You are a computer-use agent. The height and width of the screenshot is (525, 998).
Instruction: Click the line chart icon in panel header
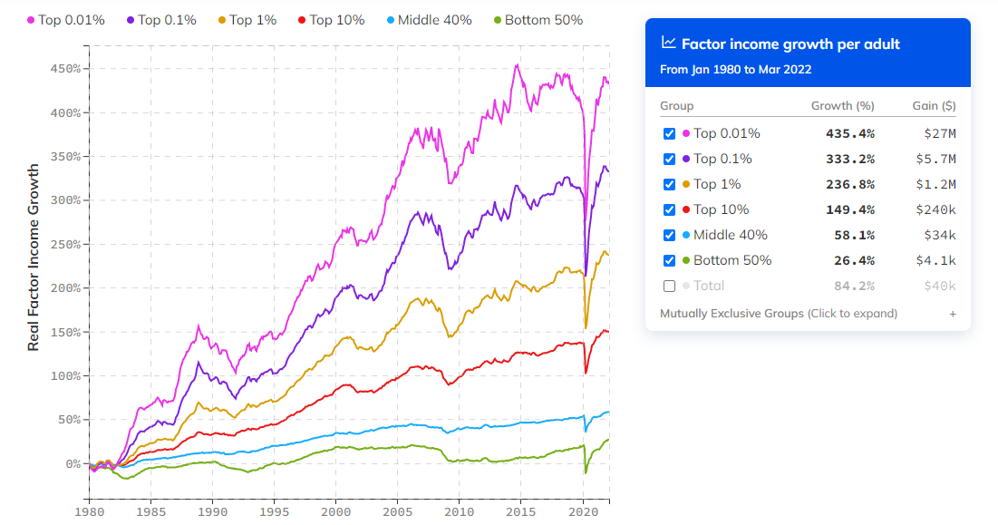[669, 43]
